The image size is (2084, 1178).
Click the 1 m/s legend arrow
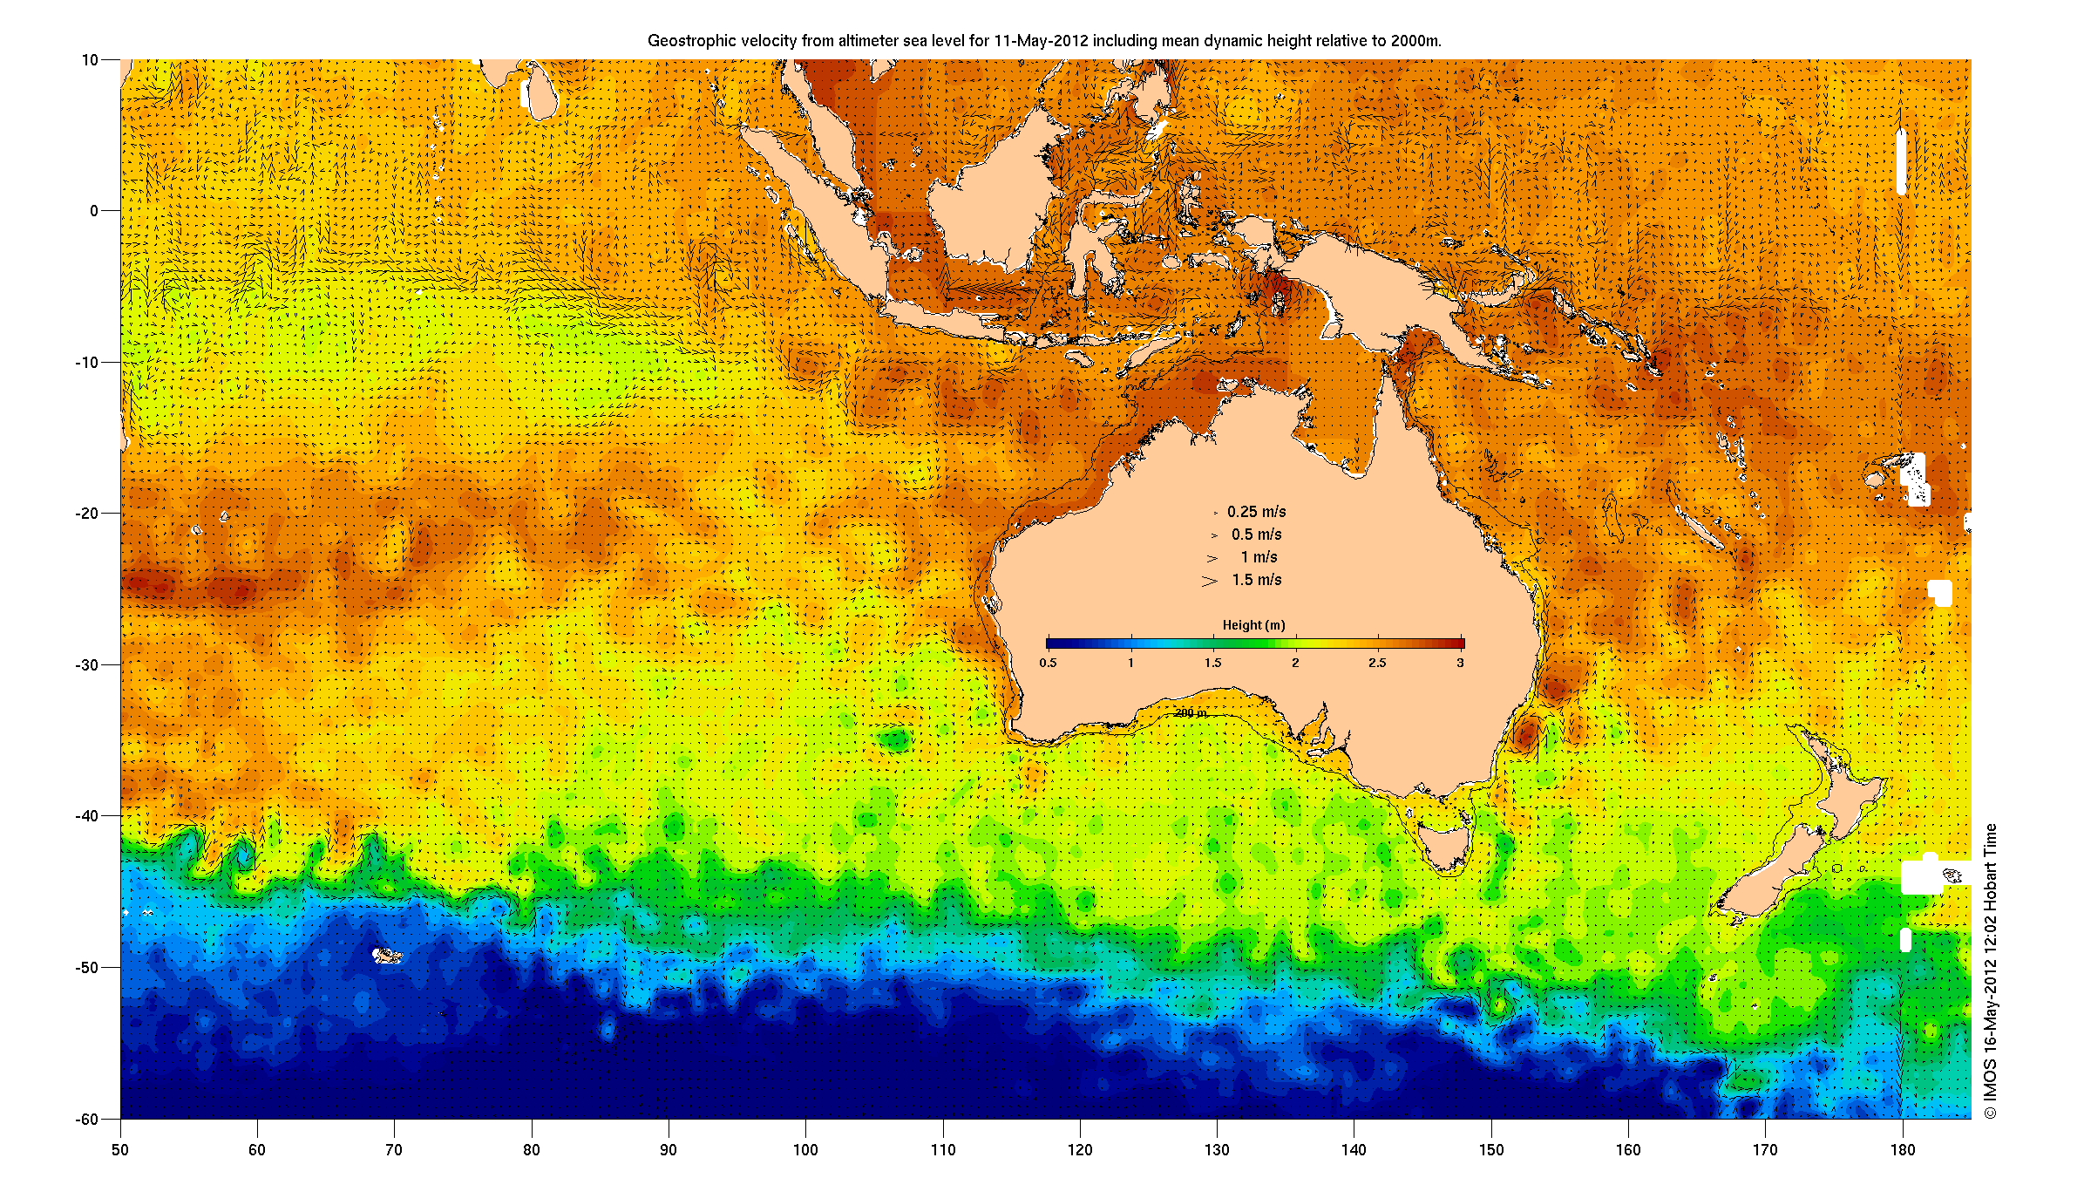[x=1212, y=558]
